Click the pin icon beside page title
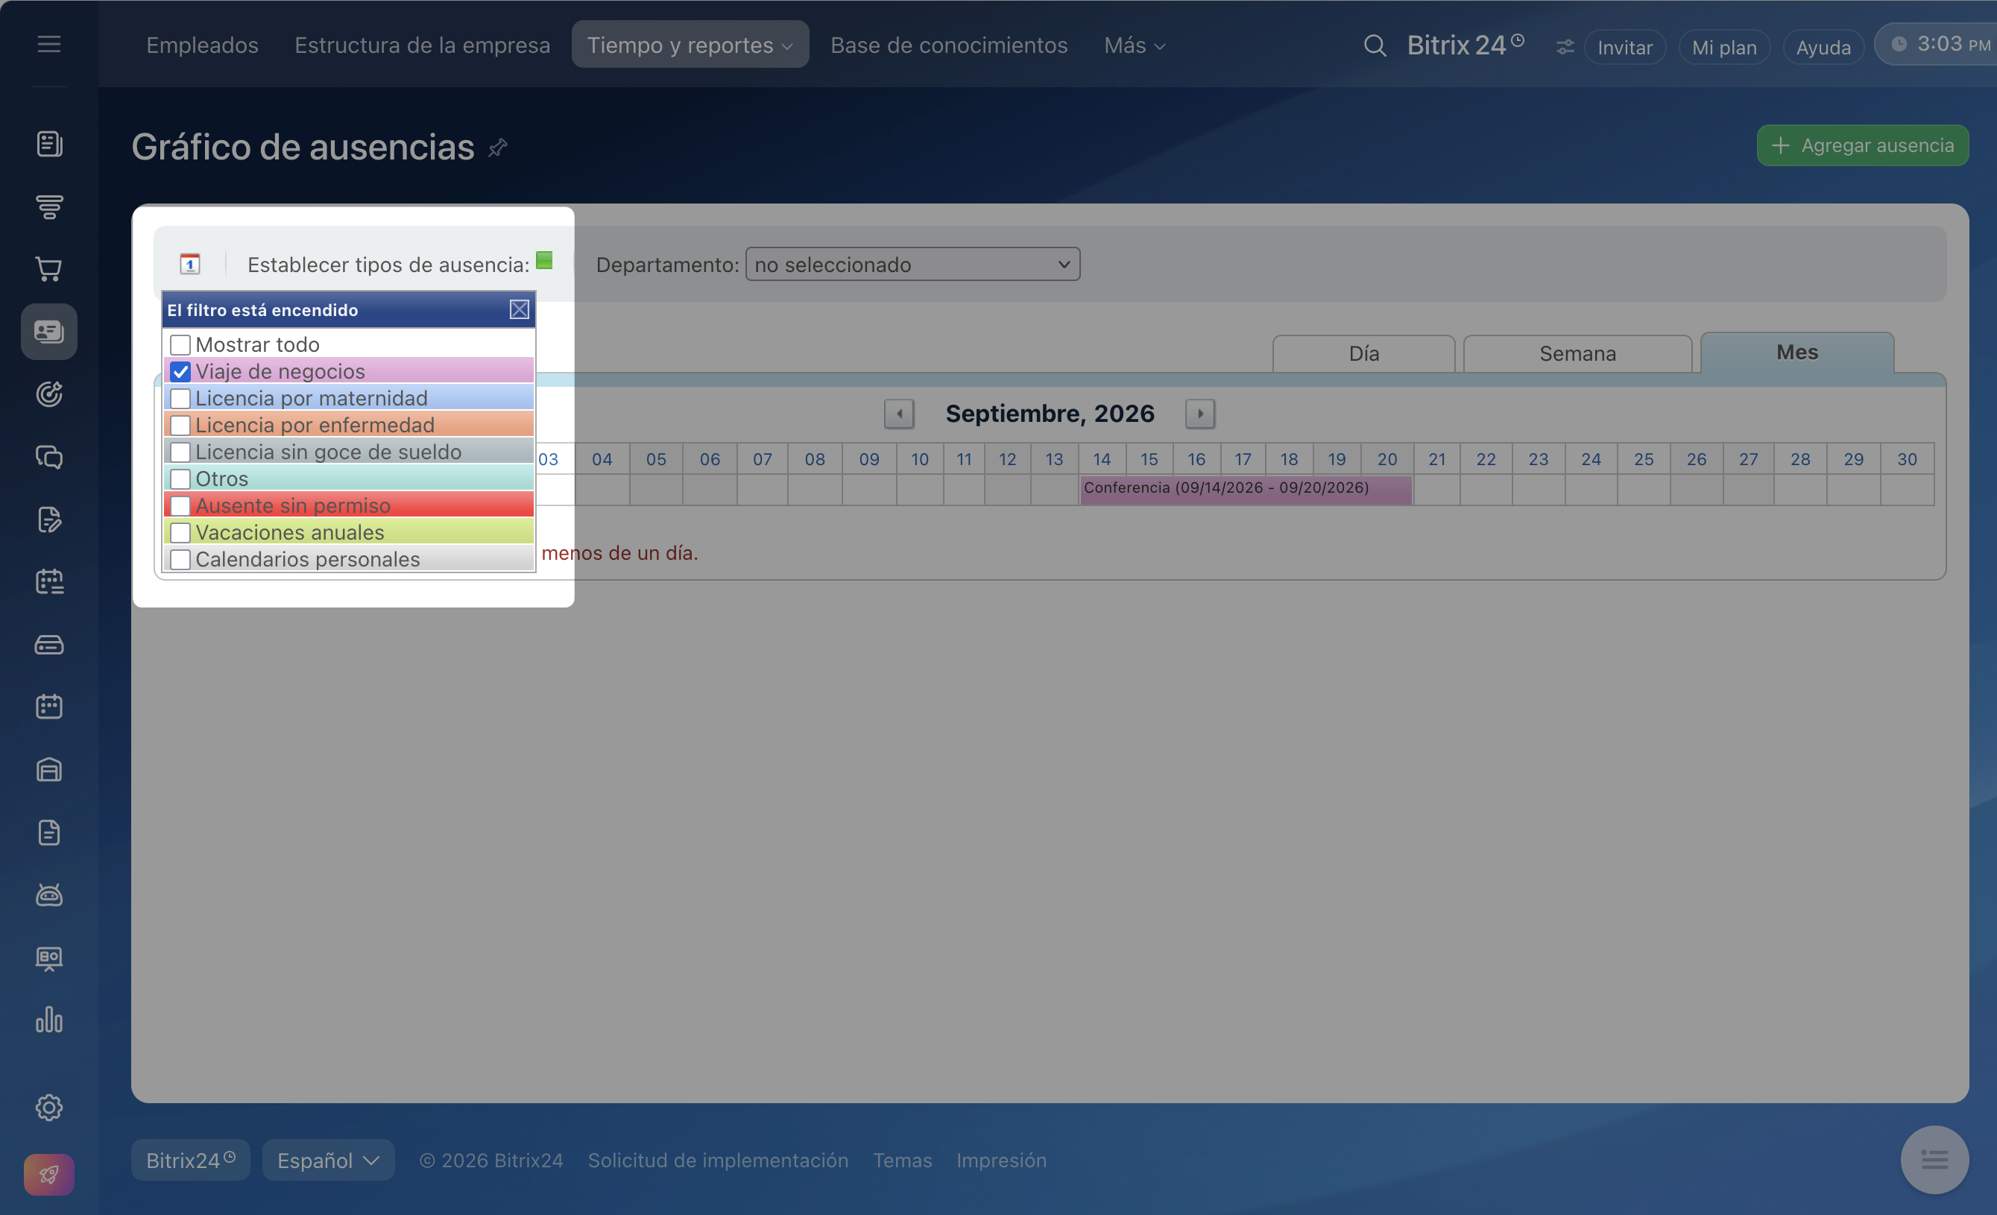The image size is (1997, 1215). pos(498,148)
